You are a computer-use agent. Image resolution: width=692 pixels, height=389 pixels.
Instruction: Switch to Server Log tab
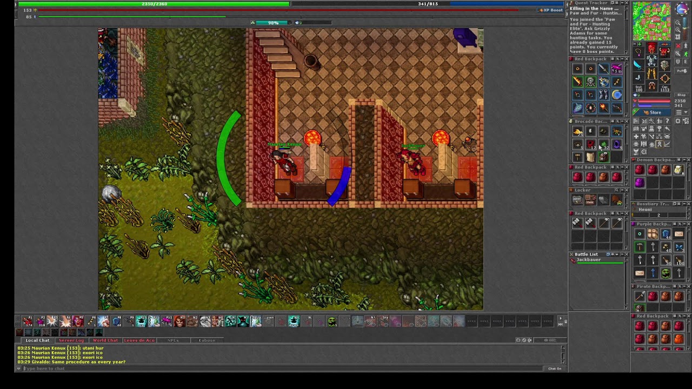71,340
